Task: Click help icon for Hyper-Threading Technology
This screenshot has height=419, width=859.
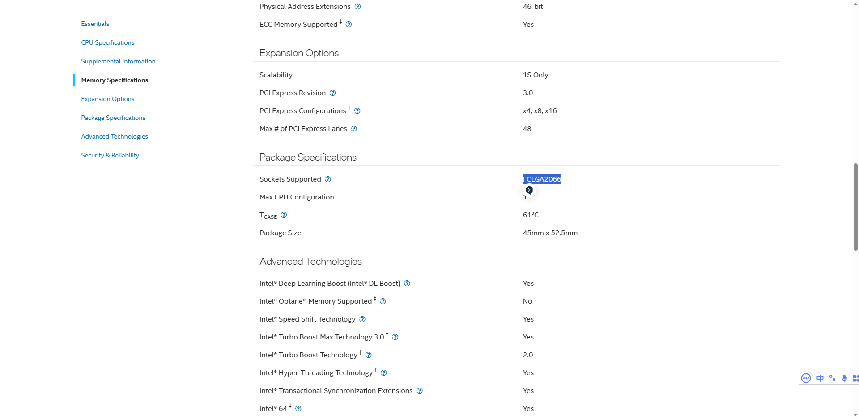Action: point(384,373)
